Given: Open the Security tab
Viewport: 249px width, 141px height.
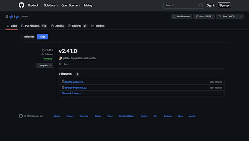Looking at the screenshot, I should point(77,26).
